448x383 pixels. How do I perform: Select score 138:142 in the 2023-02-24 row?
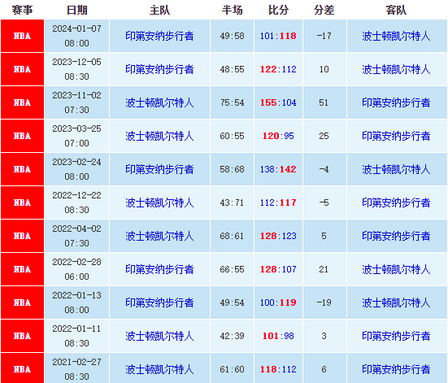point(278,169)
